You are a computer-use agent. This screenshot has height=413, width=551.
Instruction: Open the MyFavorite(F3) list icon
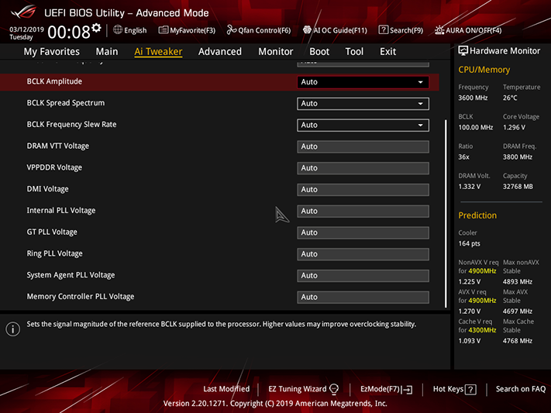click(x=163, y=30)
